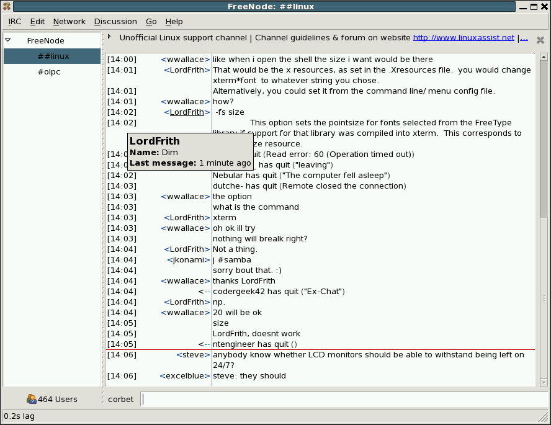The width and height of the screenshot is (551, 425).
Task: Click wwallace nick beside 'thanks LordFrith'
Action: click(185, 281)
